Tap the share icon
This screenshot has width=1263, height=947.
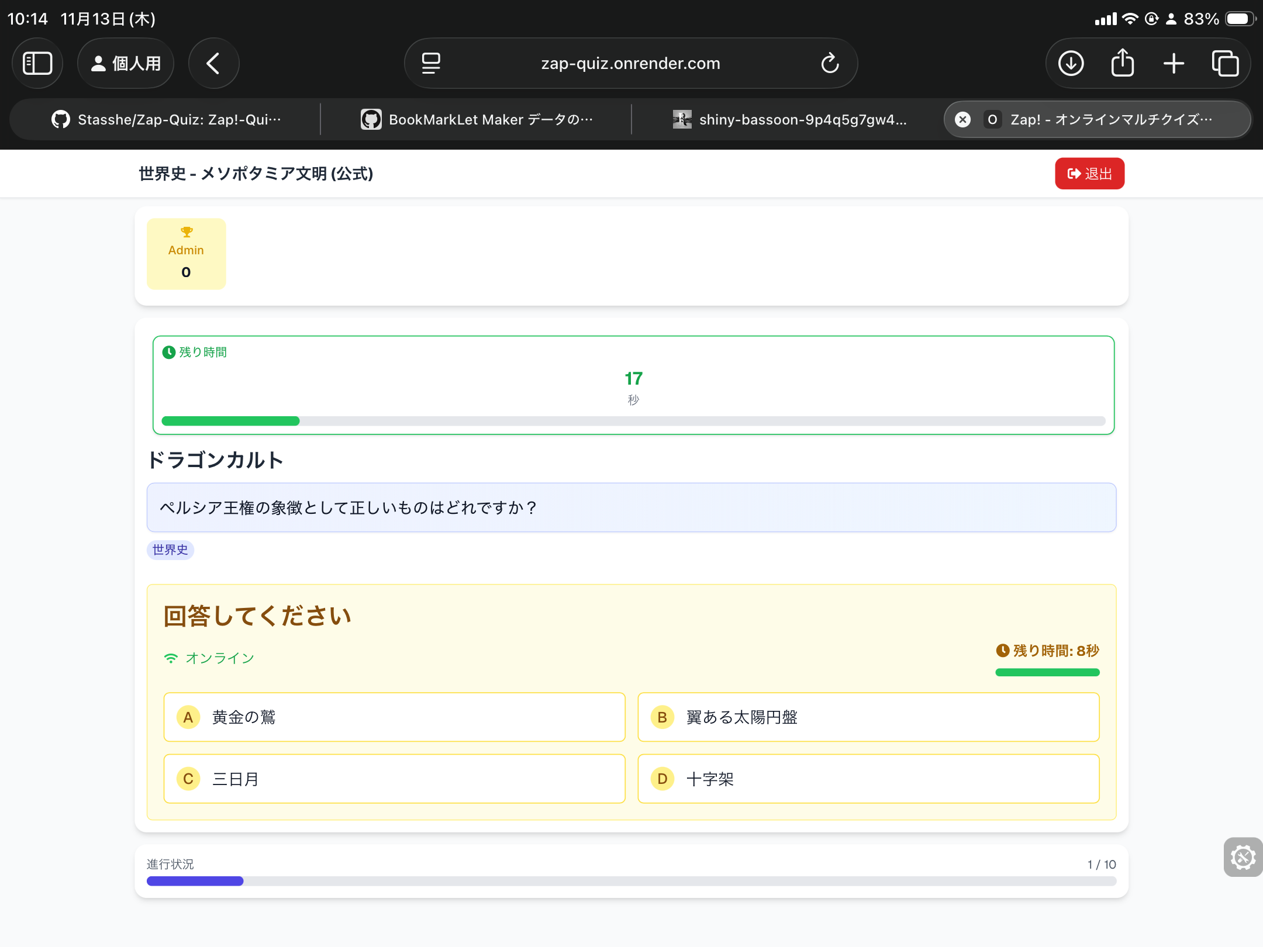[1122, 63]
